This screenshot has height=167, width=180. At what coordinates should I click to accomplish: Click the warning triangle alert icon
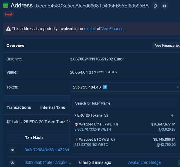pos(8,29)
